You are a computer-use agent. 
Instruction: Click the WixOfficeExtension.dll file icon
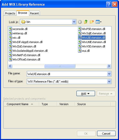tap(10, 59)
